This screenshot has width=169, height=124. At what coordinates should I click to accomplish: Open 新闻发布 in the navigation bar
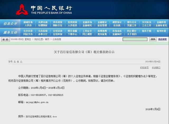[x=28, y=22]
